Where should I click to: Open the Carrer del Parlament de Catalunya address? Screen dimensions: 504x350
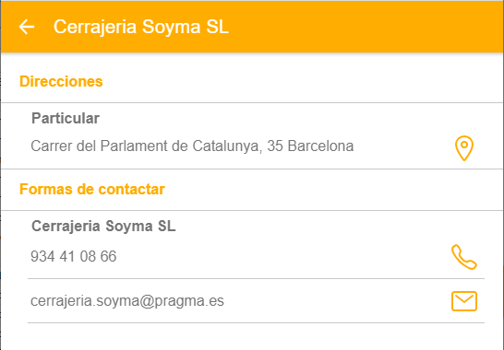point(192,146)
